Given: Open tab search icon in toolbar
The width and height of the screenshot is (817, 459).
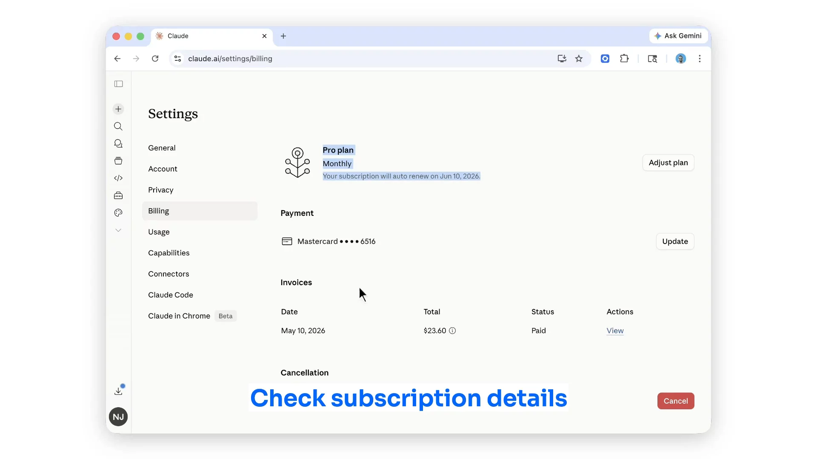Looking at the screenshot, I should 652,59.
